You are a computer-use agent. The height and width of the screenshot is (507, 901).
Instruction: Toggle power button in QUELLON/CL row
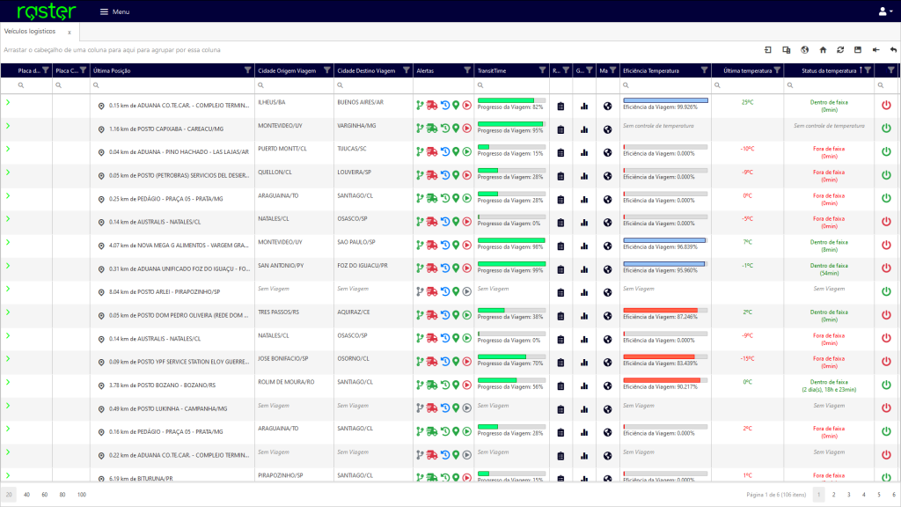886,175
